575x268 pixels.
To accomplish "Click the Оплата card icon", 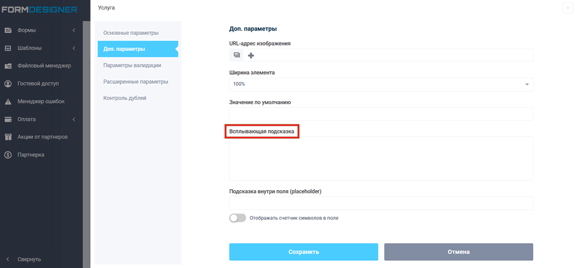I will click(8, 119).
